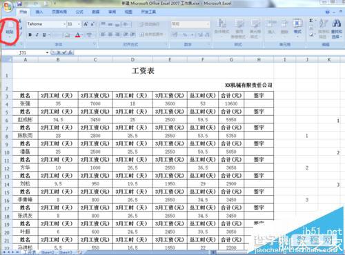Switch to the 插入 (Insert) ribbon tab
The height and width of the screenshot is (255, 345).
coord(39,12)
